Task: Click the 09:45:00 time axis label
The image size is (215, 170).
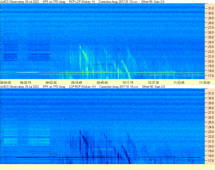Action: [x=102, y=83]
